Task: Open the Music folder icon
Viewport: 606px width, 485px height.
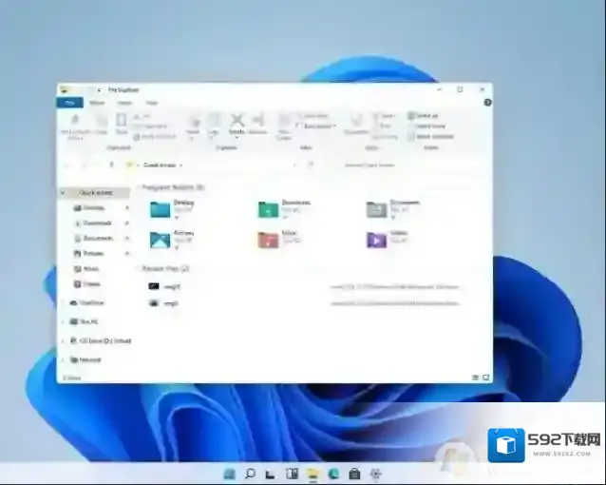Action: pos(268,239)
